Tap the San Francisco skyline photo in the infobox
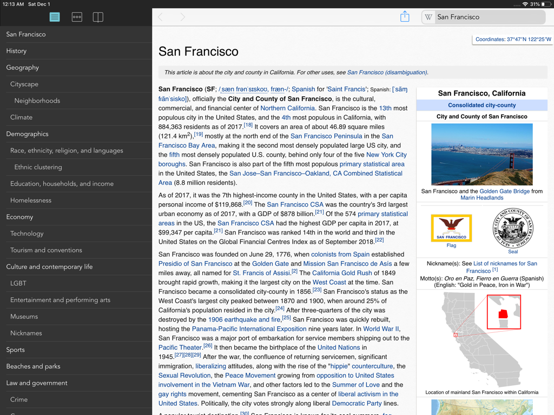The height and width of the screenshot is (415, 554). pyautogui.click(x=482, y=155)
